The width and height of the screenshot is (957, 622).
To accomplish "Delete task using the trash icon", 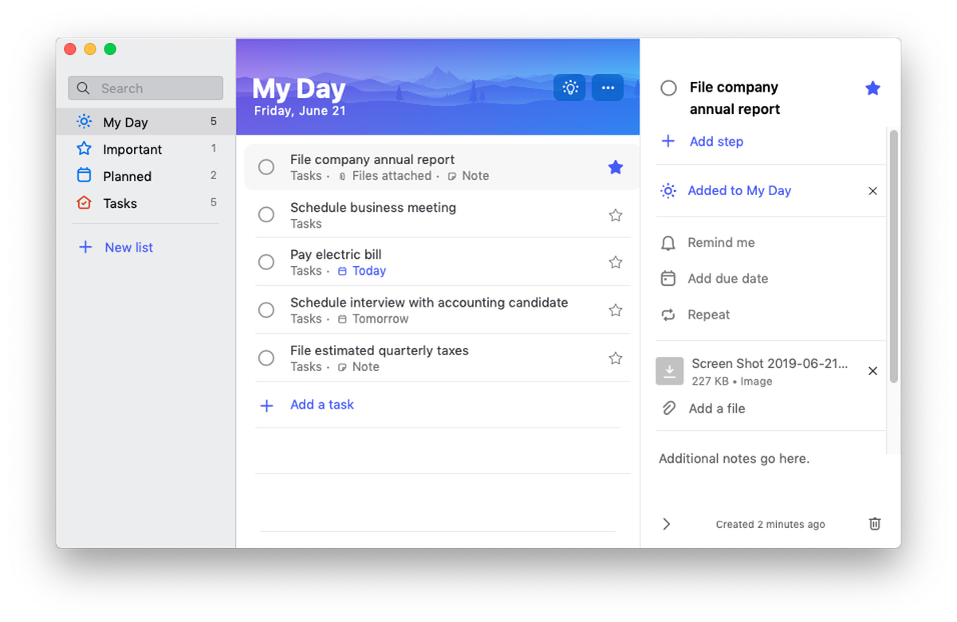I will tap(875, 523).
